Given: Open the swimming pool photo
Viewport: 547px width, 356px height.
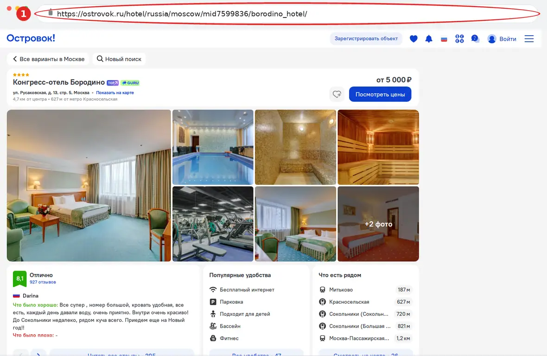Looking at the screenshot, I should [x=213, y=147].
